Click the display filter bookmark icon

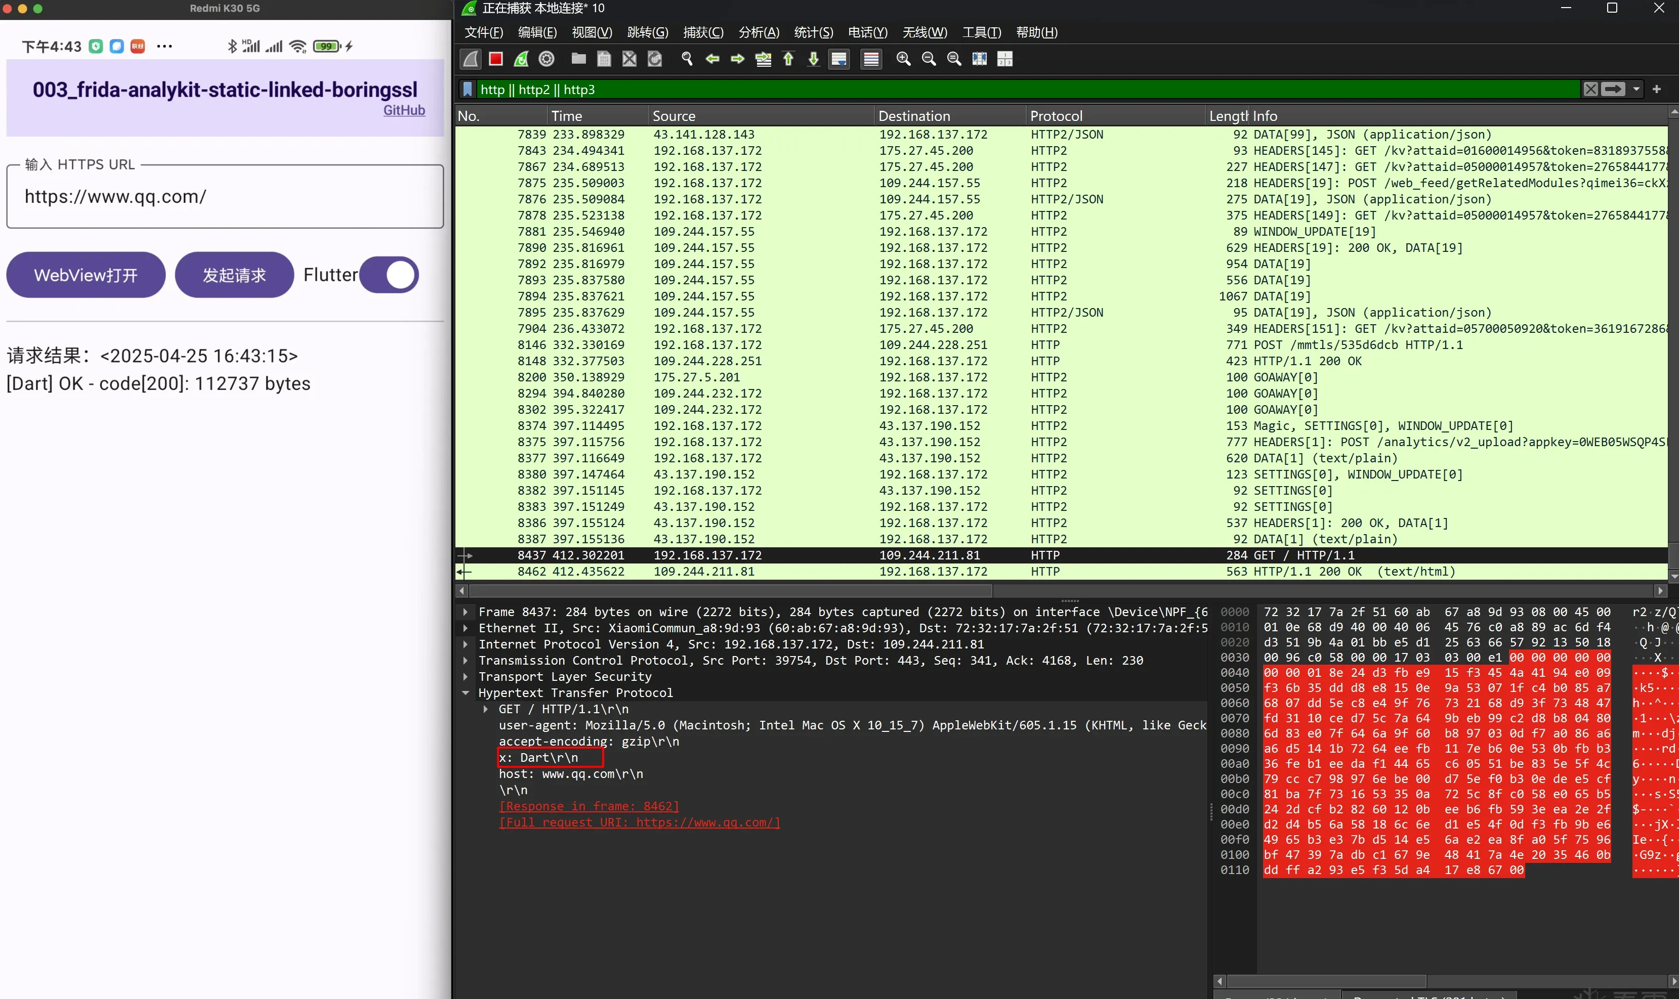tap(468, 90)
